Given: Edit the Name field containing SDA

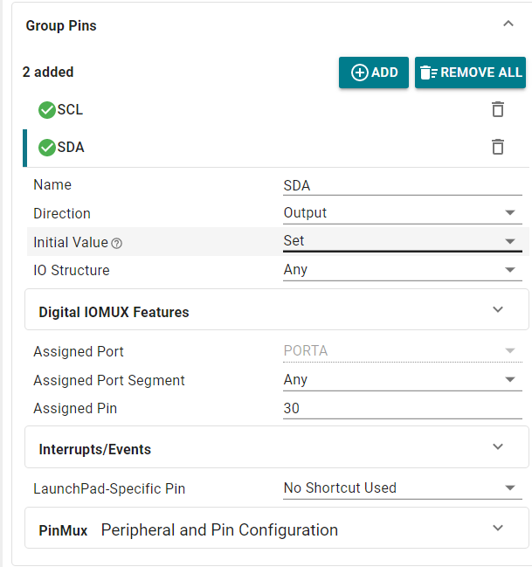Looking at the screenshot, I should [403, 186].
